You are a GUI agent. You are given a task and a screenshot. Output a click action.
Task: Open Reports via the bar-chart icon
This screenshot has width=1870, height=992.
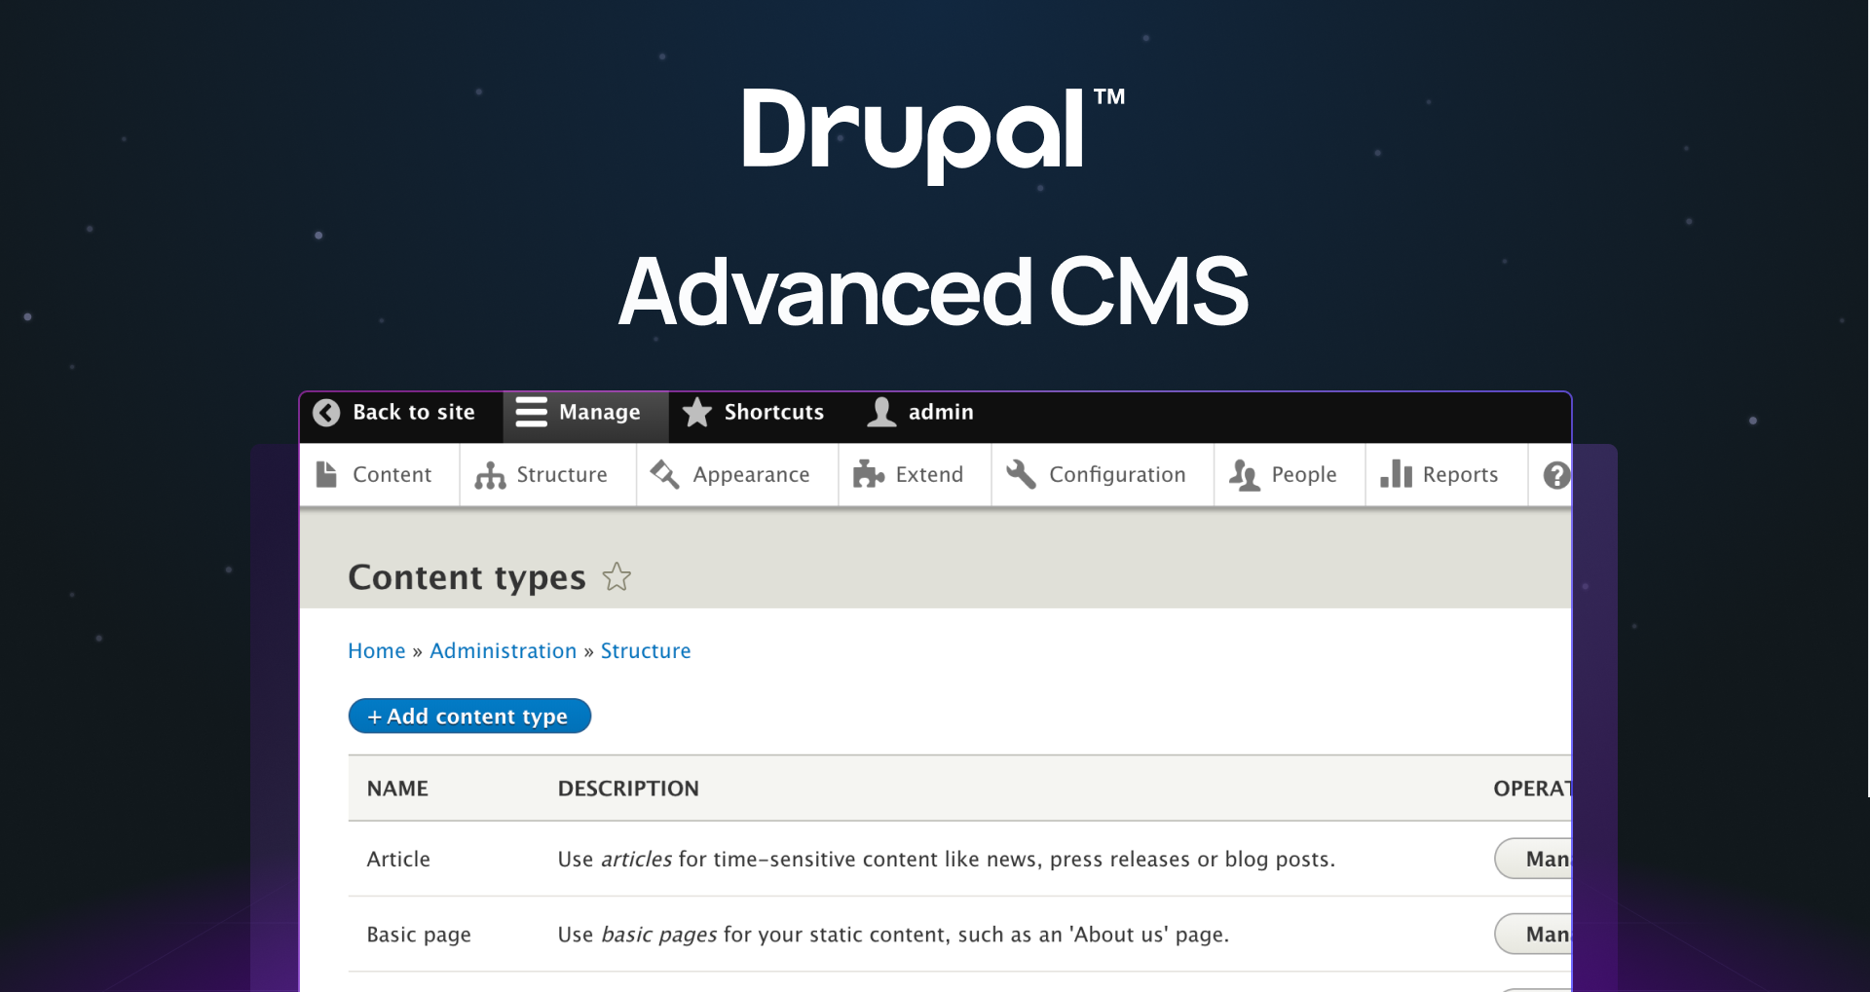pos(1395,474)
